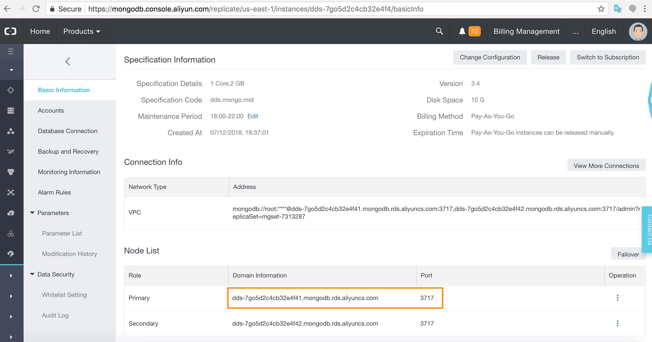Viewport: 652px width, 342px height.
Task: Expand the first collapsed sidebar group arrow
Action: (11, 276)
